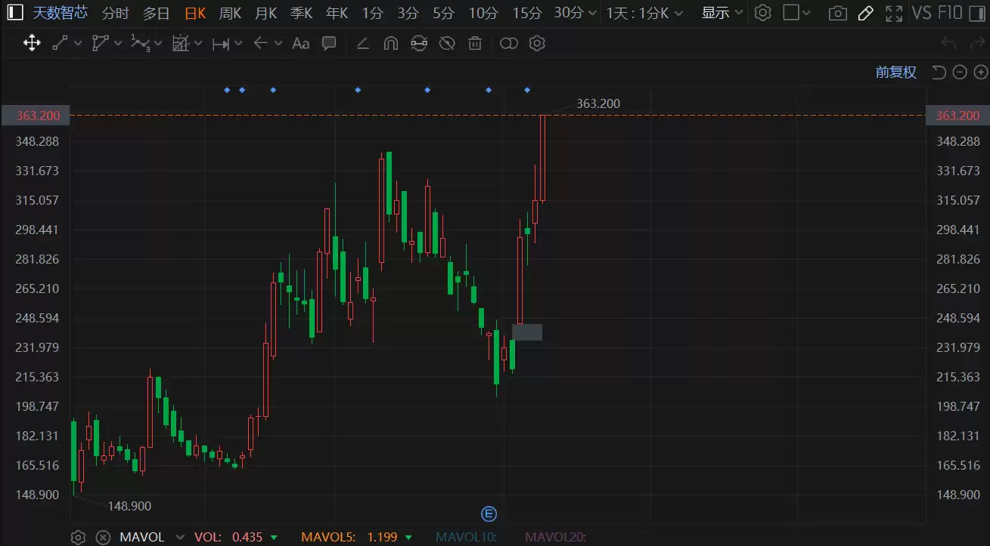The height and width of the screenshot is (546, 990).
Task: Switch to 分时 intraday tab
Action: [115, 13]
